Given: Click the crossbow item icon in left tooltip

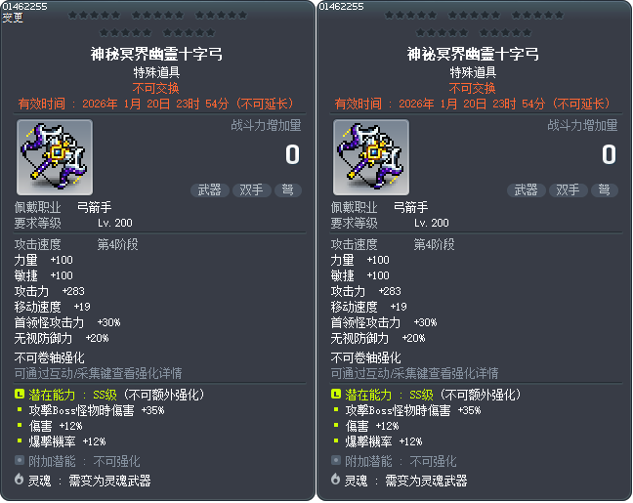Looking at the screenshot, I should coord(55,157).
